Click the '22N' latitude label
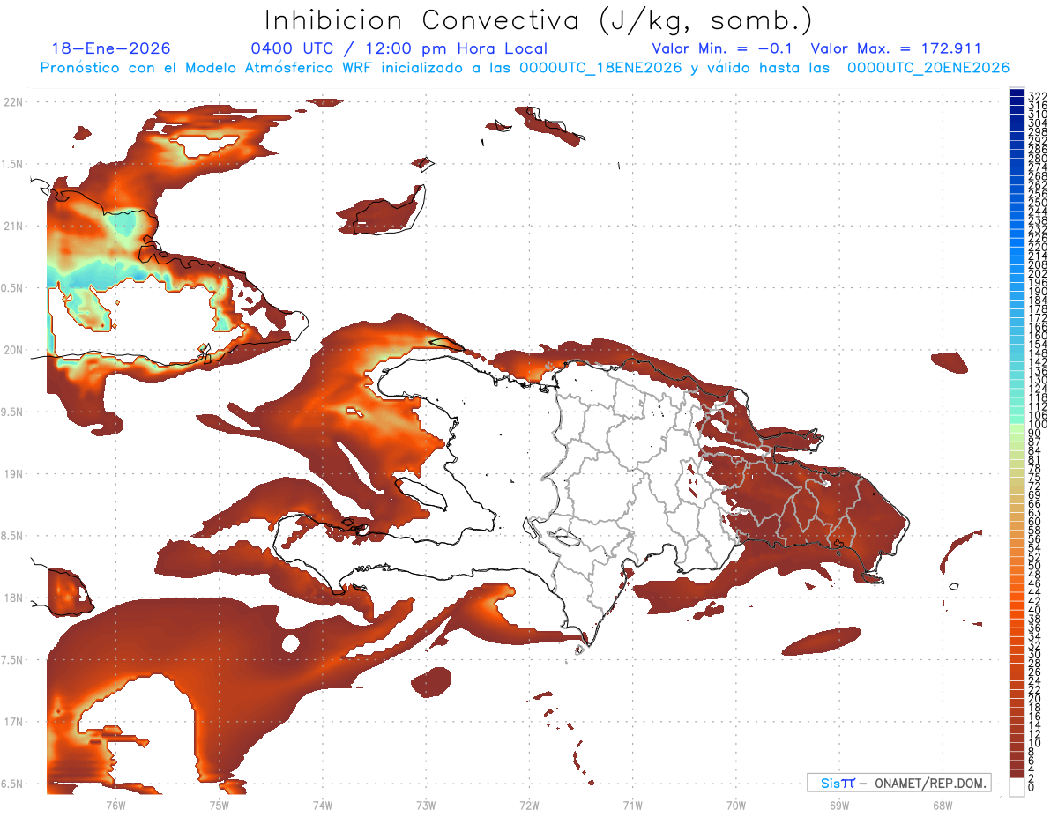This screenshot has height=817, width=1058. coord(13,101)
